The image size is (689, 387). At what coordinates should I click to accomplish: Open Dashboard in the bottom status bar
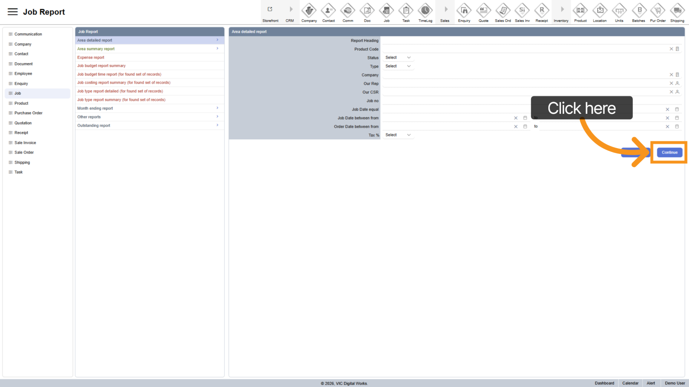coord(604,383)
